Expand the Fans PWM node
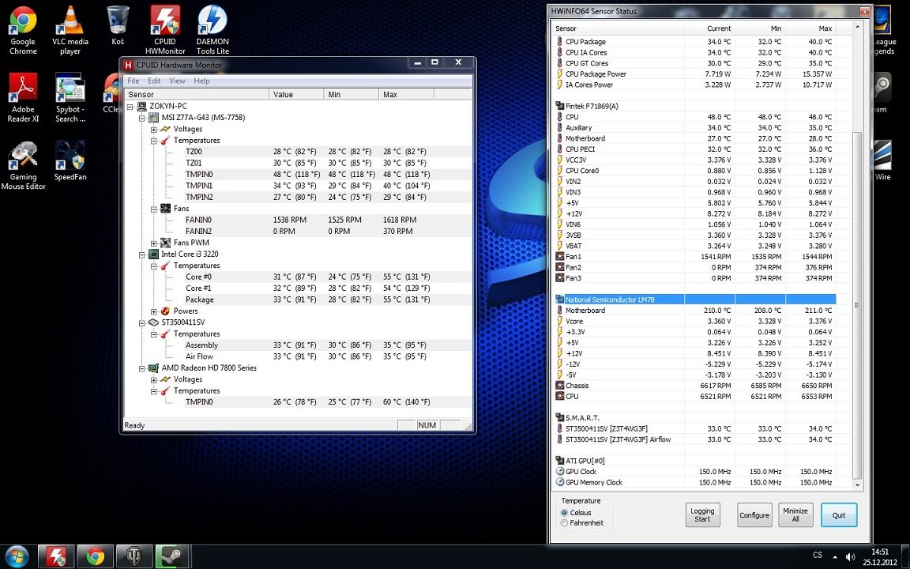This screenshot has height=569, width=910. coord(154,243)
